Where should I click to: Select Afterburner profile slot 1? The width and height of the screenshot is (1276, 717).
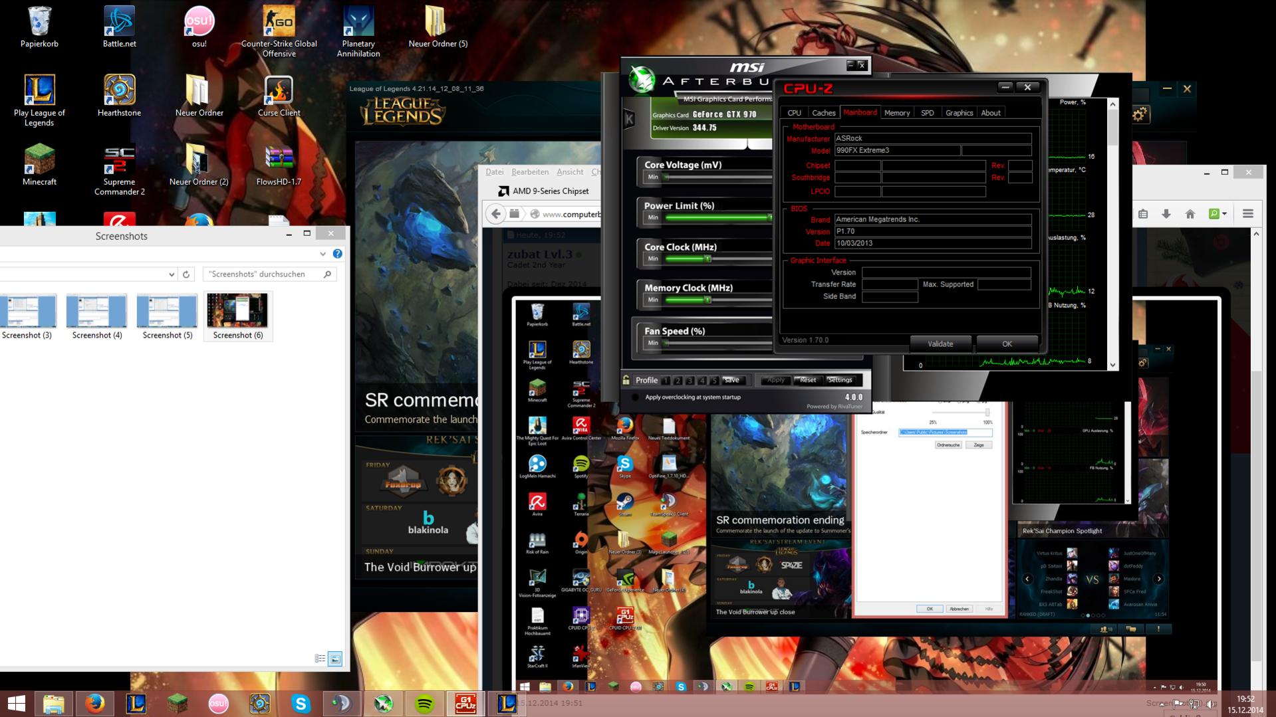pos(666,381)
